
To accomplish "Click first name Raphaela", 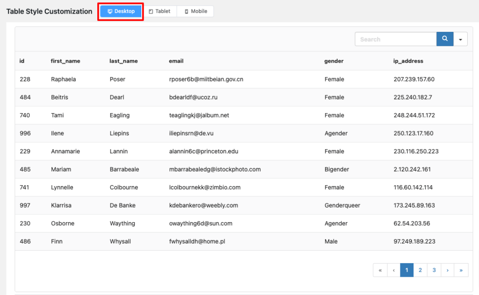I will pos(63,79).
